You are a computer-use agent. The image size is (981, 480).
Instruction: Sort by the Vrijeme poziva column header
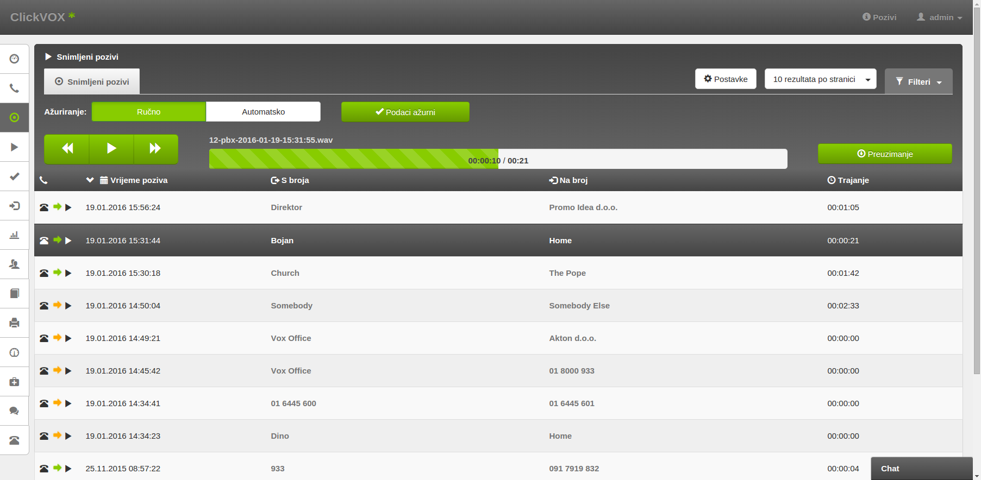[x=139, y=180]
